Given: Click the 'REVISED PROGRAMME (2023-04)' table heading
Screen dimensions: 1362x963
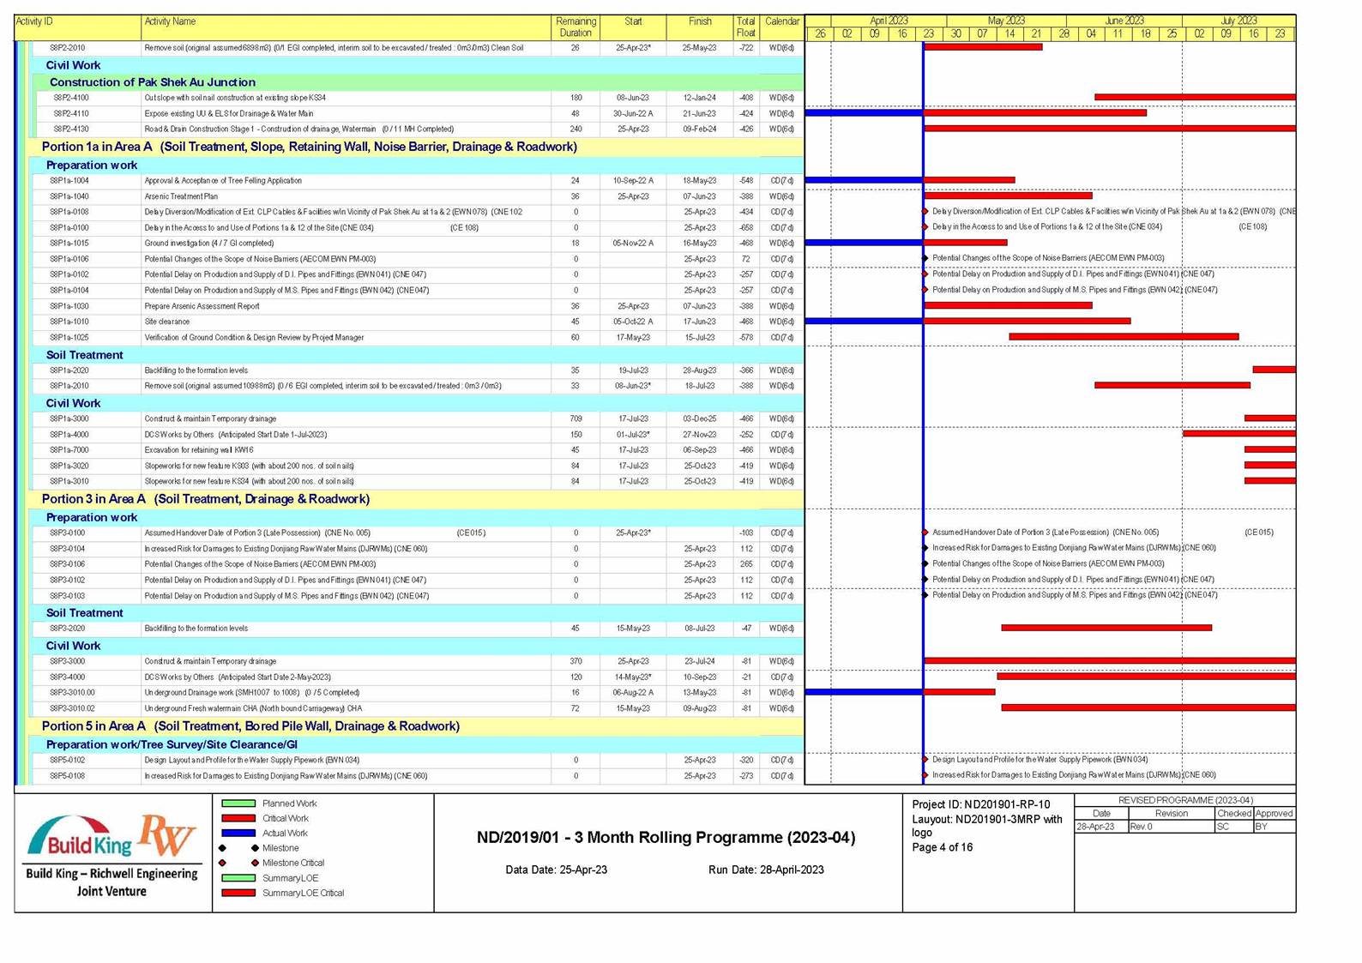Looking at the screenshot, I should 1185,800.
